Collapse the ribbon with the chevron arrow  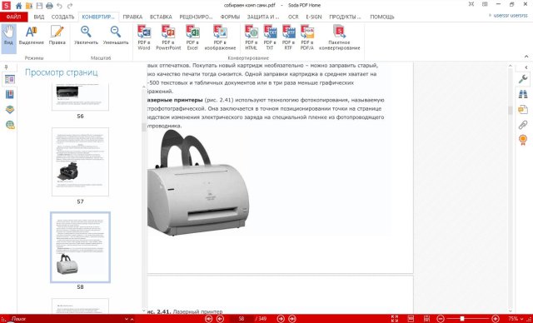coord(526,57)
